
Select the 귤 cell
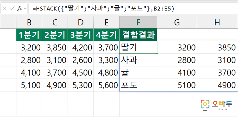(x=138, y=72)
